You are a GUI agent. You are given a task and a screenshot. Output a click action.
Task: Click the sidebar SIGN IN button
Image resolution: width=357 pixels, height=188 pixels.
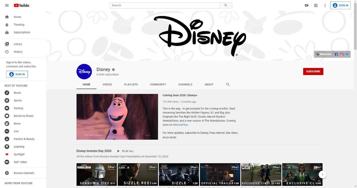coord(17,74)
